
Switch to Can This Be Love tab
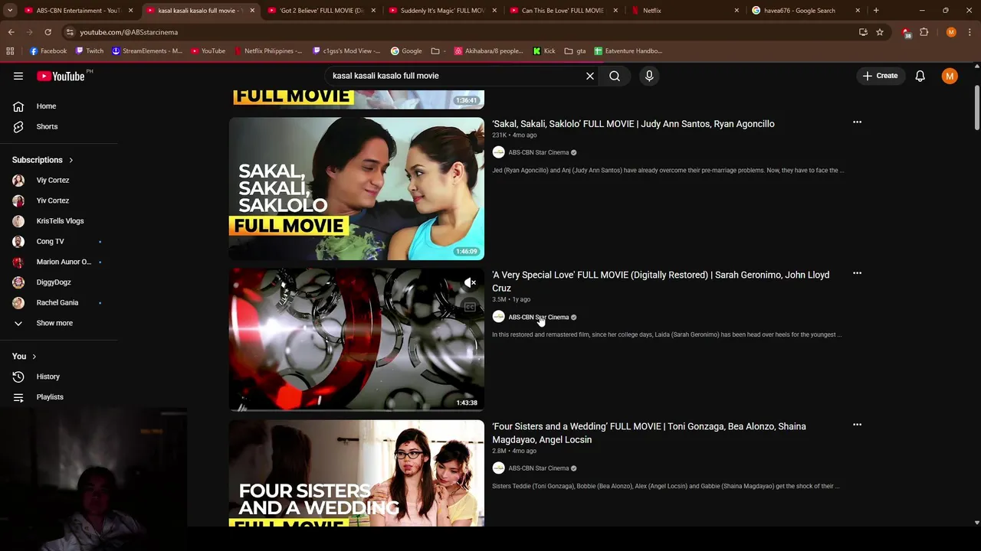pos(563,11)
